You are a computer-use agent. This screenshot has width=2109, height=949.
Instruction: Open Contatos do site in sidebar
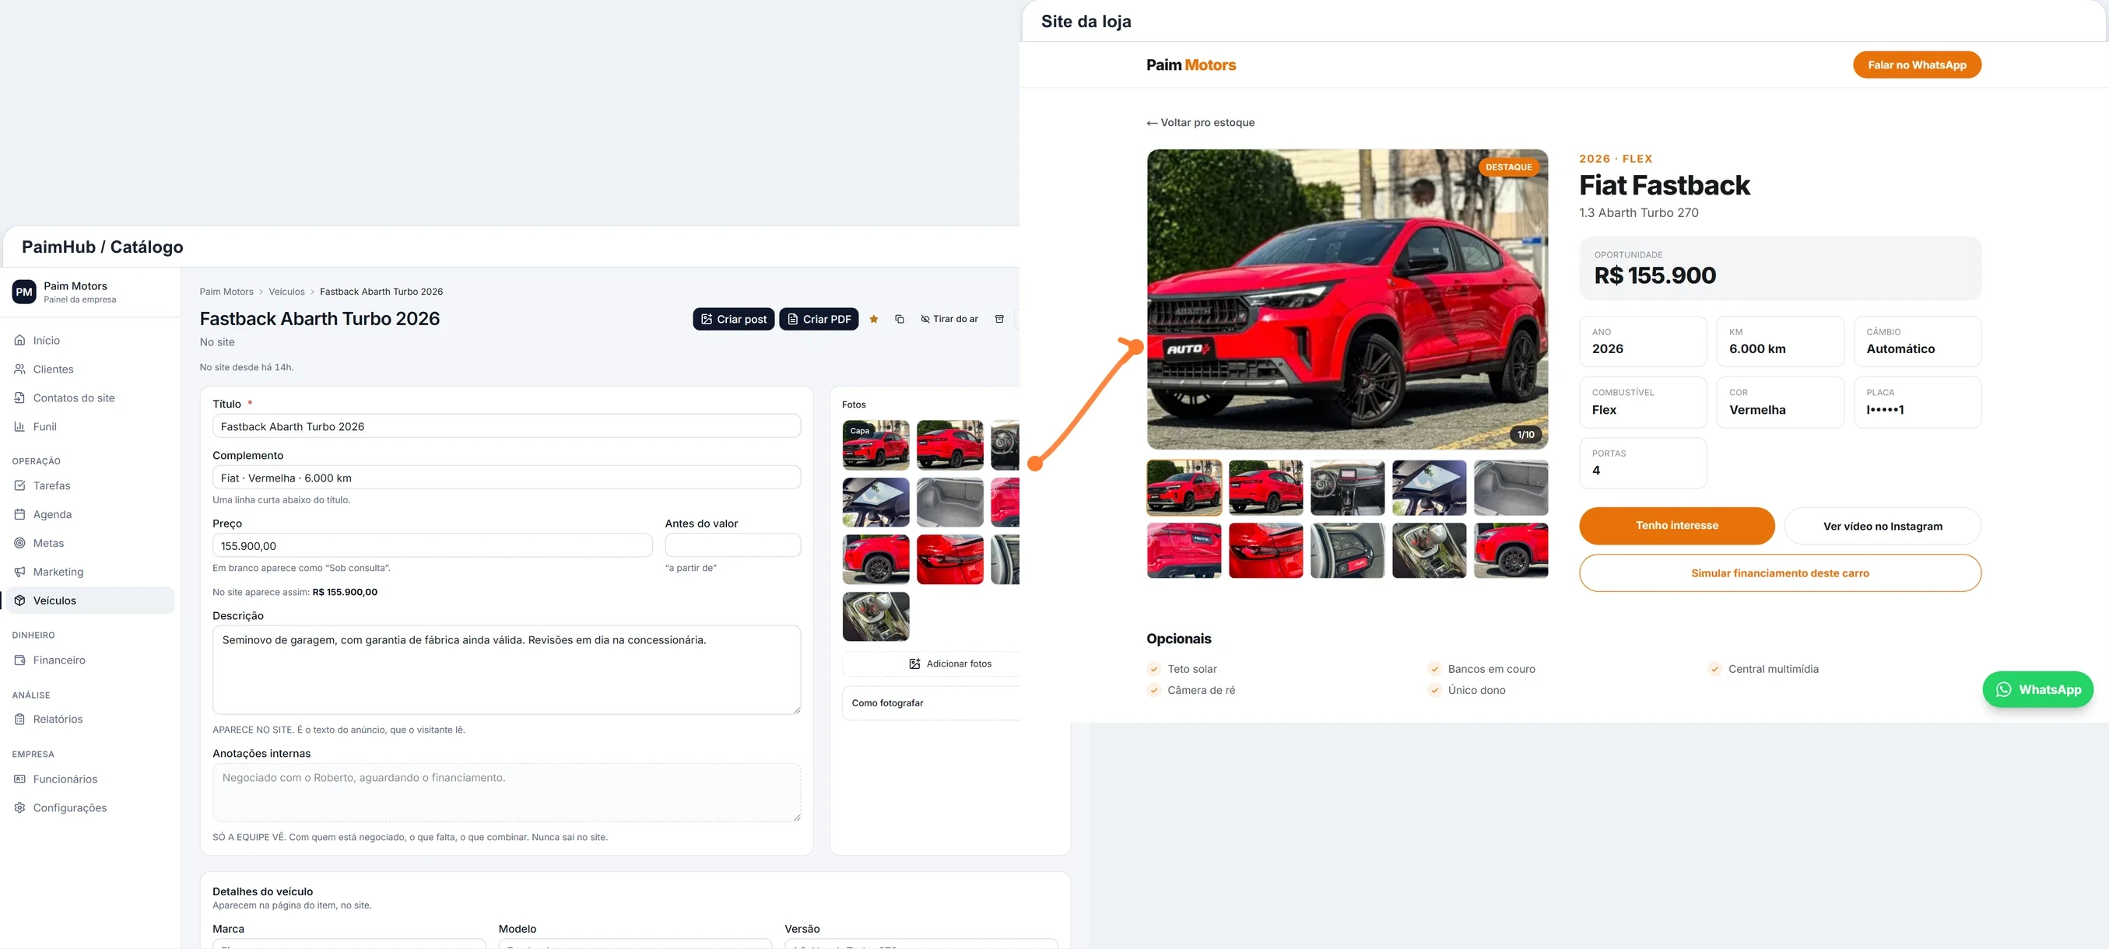click(90, 397)
